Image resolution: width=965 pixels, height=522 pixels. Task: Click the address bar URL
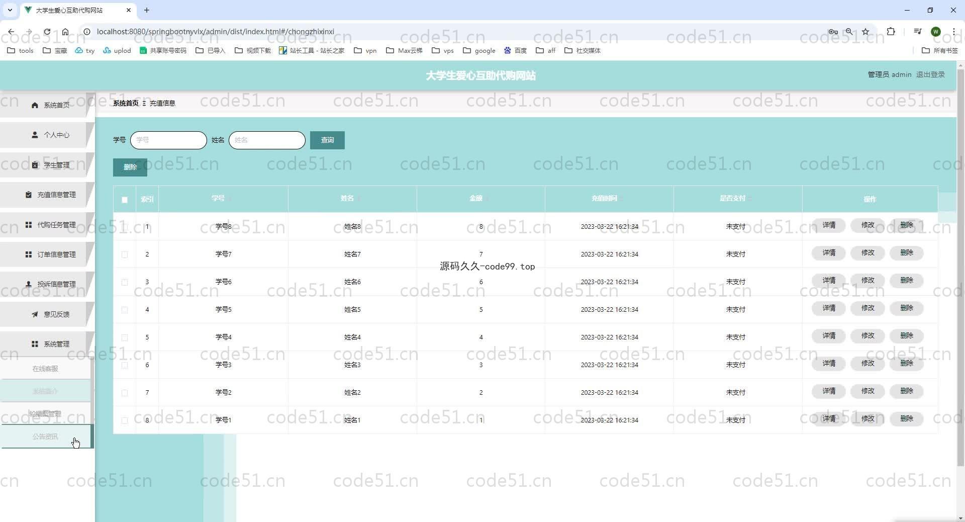(215, 32)
